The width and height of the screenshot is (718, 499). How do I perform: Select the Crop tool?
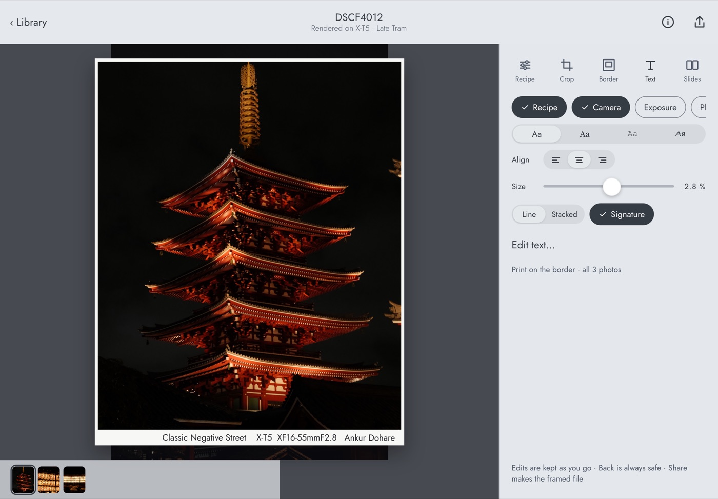click(x=567, y=70)
